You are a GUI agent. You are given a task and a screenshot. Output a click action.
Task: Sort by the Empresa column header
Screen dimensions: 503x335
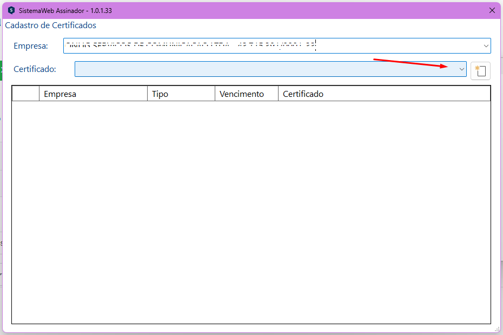(92, 94)
